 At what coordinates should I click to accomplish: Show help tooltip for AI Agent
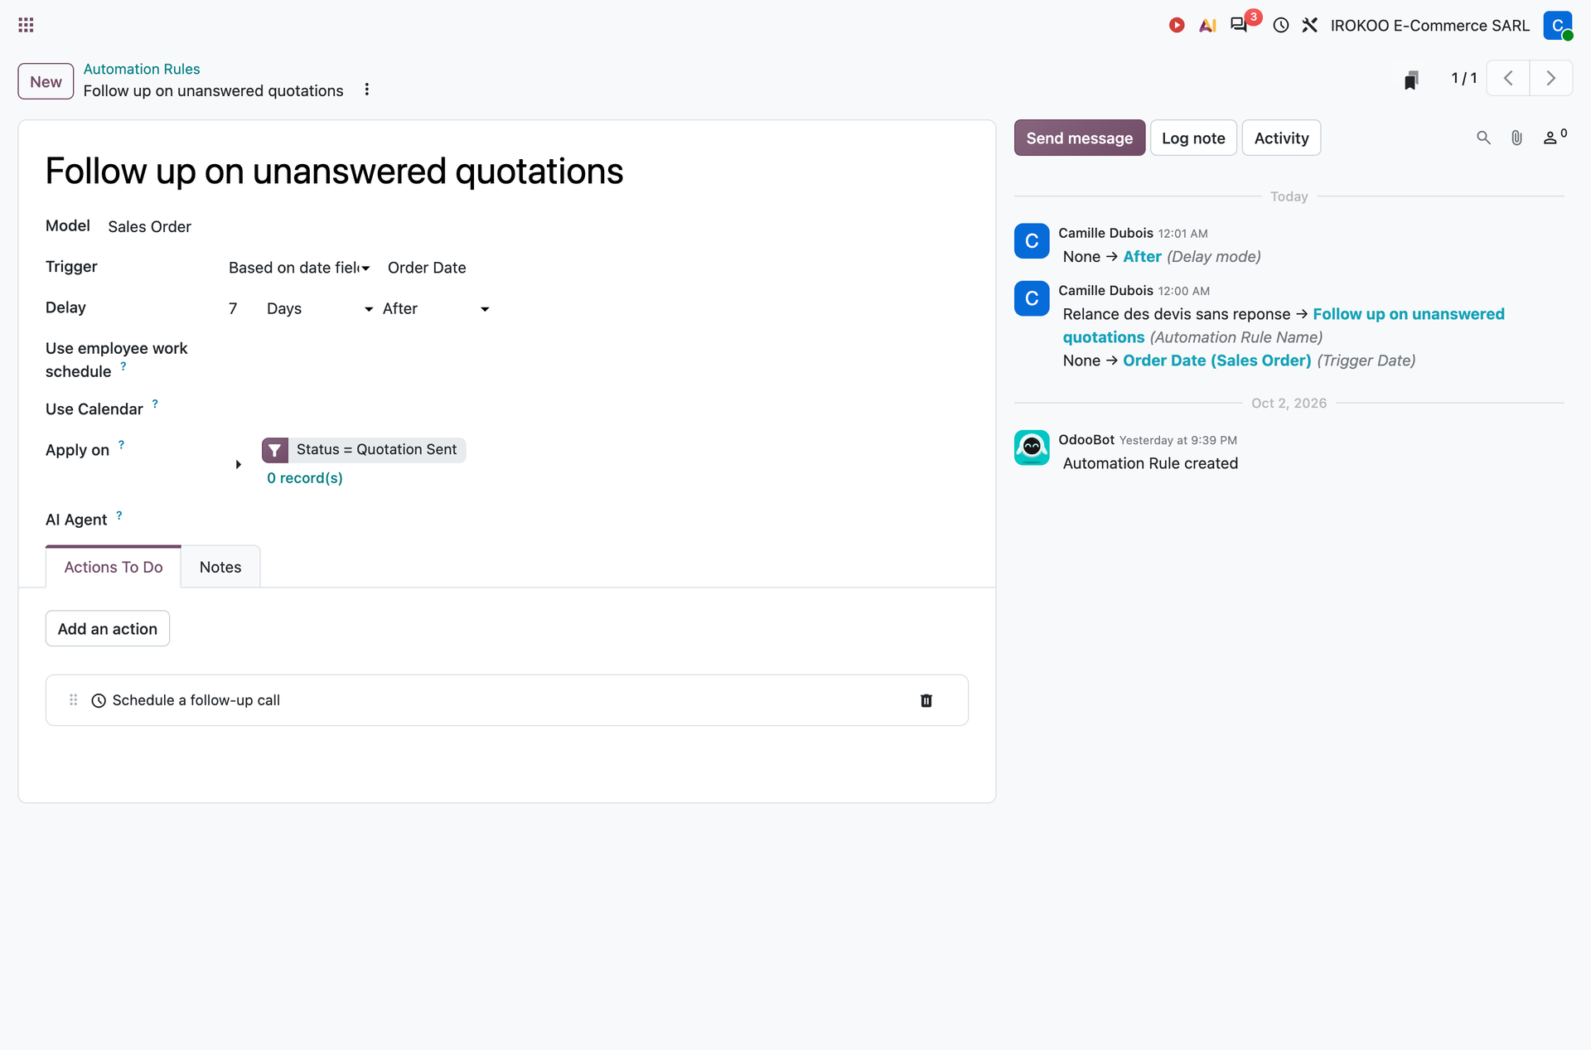tap(119, 515)
